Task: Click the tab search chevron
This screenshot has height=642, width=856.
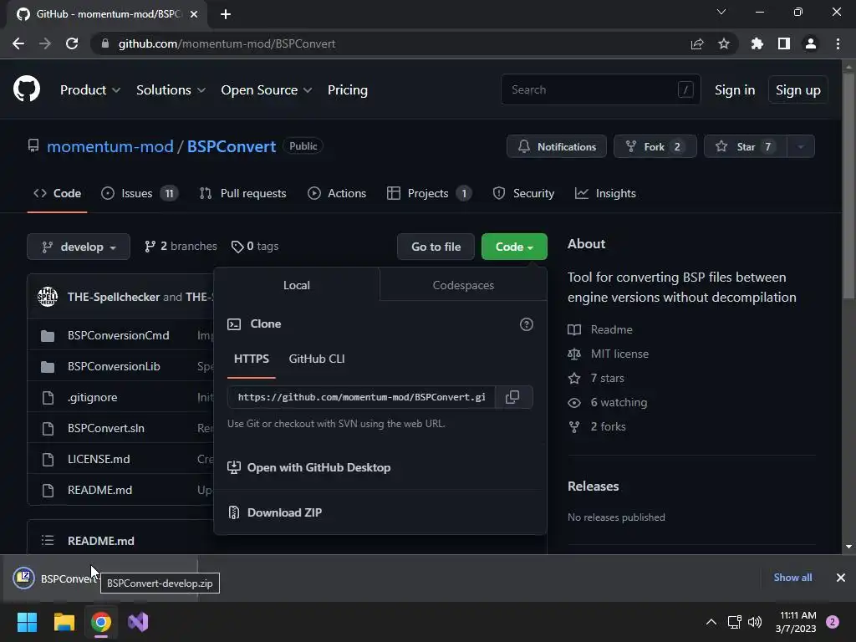Action: [721, 12]
